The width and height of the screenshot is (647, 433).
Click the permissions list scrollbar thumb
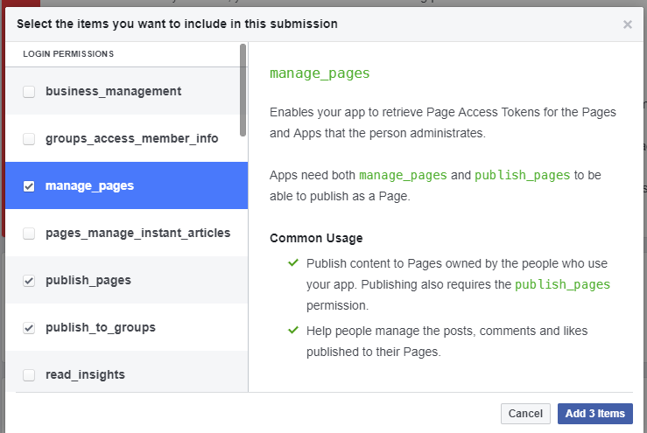coord(243,90)
